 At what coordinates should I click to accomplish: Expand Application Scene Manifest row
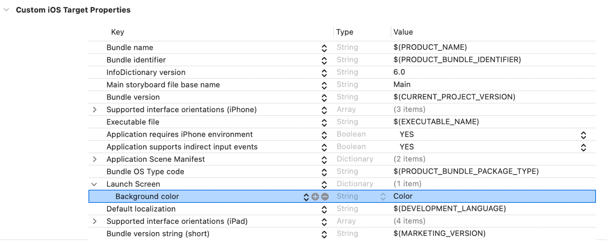tap(95, 159)
